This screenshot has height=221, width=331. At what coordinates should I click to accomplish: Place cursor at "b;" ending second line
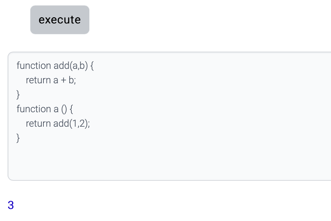coord(72,80)
